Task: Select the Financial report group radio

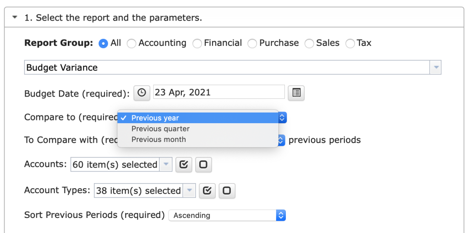Action: coord(197,43)
